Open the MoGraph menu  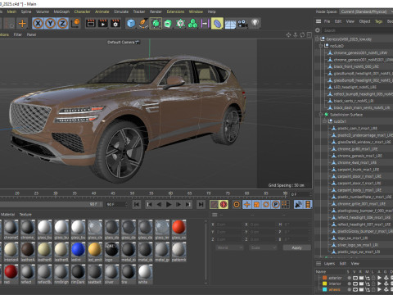(x=61, y=11)
